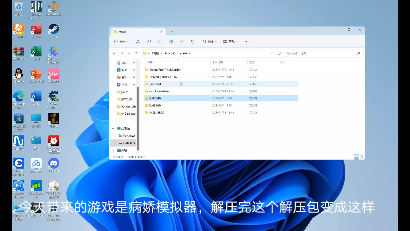Click the Copy icon in Explorer toolbar
The width and height of the screenshot is (410, 231).
[149, 42]
